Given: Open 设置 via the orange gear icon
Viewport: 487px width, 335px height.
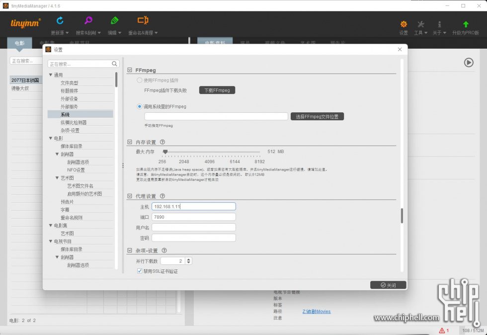Looking at the screenshot, I should click(x=404, y=24).
